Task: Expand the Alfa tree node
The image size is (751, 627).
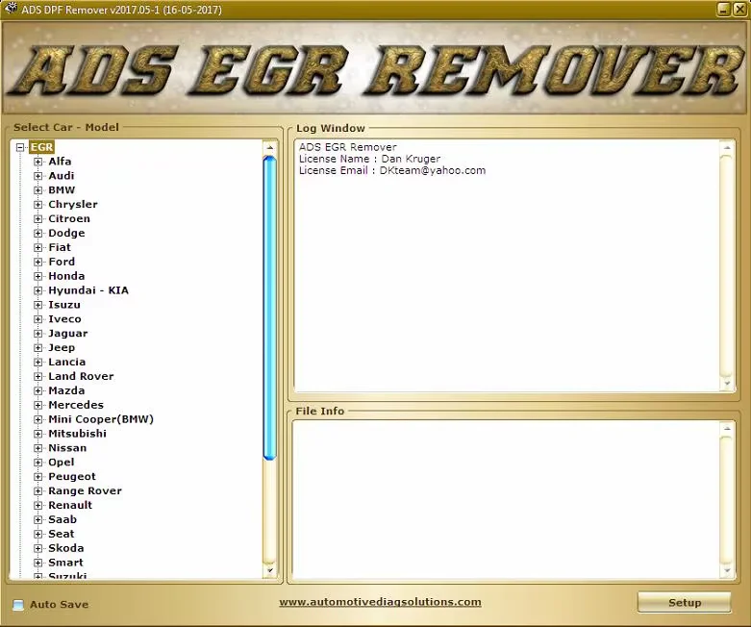Action: coord(38,162)
